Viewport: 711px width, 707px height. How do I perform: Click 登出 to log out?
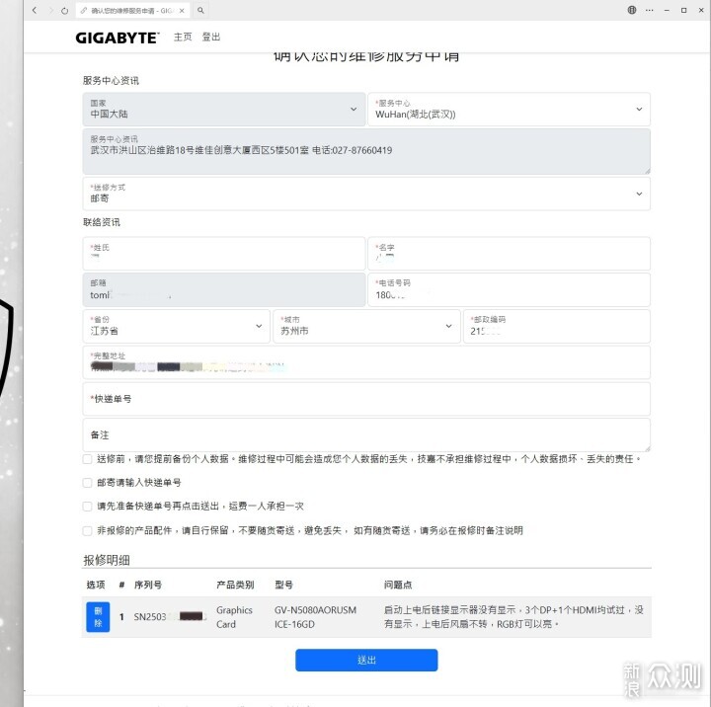click(211, 38)
